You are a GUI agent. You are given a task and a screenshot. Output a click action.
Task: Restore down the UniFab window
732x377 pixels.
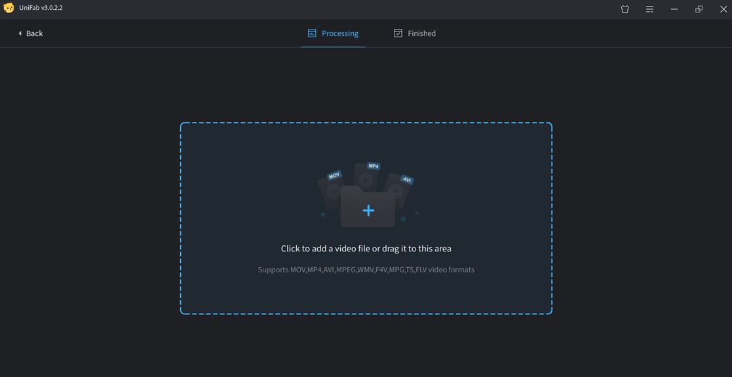(x=699, y=9)
